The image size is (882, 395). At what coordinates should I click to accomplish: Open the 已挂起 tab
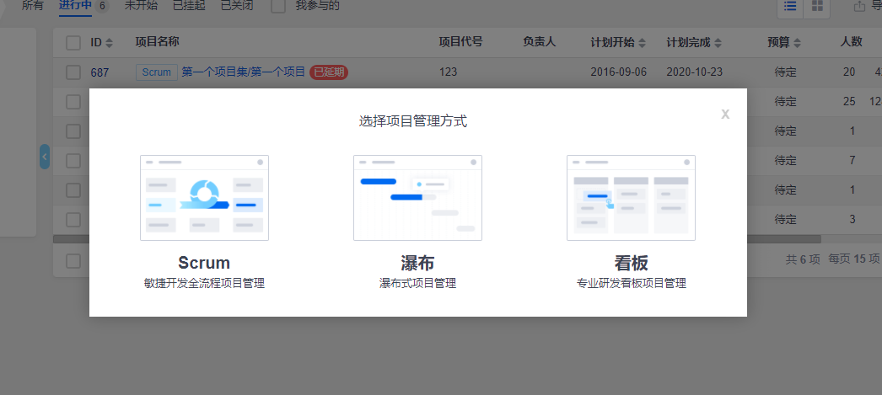pyautogui.click(x=189, y=6)
